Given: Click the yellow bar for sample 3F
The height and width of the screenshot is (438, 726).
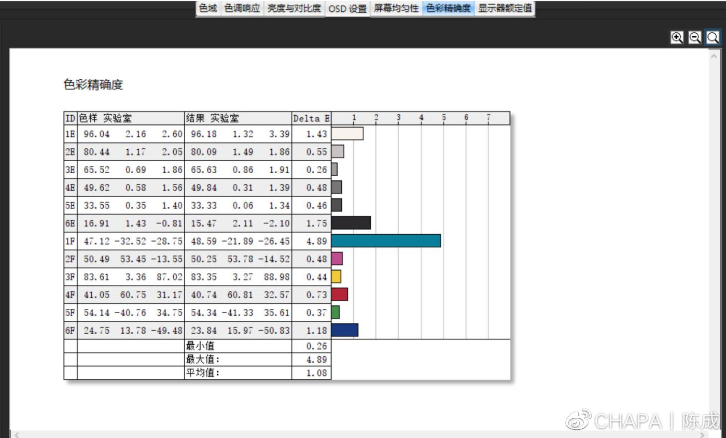Looking at the screenshot, I should pos(337,277).
